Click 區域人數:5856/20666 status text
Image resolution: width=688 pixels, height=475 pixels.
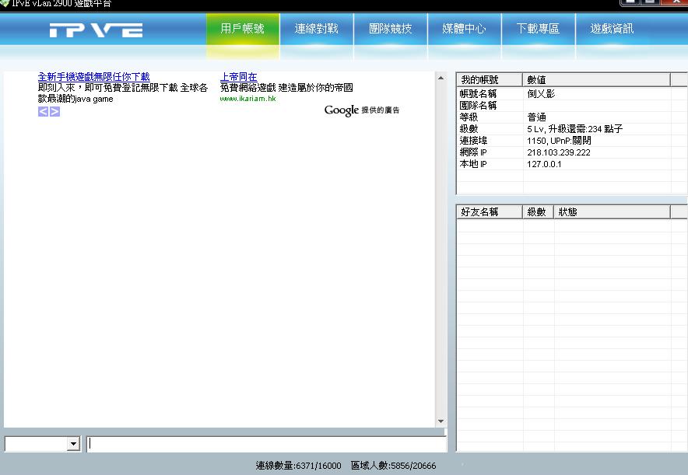coord(394,466)
